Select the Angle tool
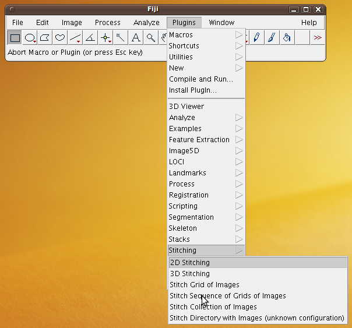The width and height of the screenshot is (352, 328). point(90,37)
